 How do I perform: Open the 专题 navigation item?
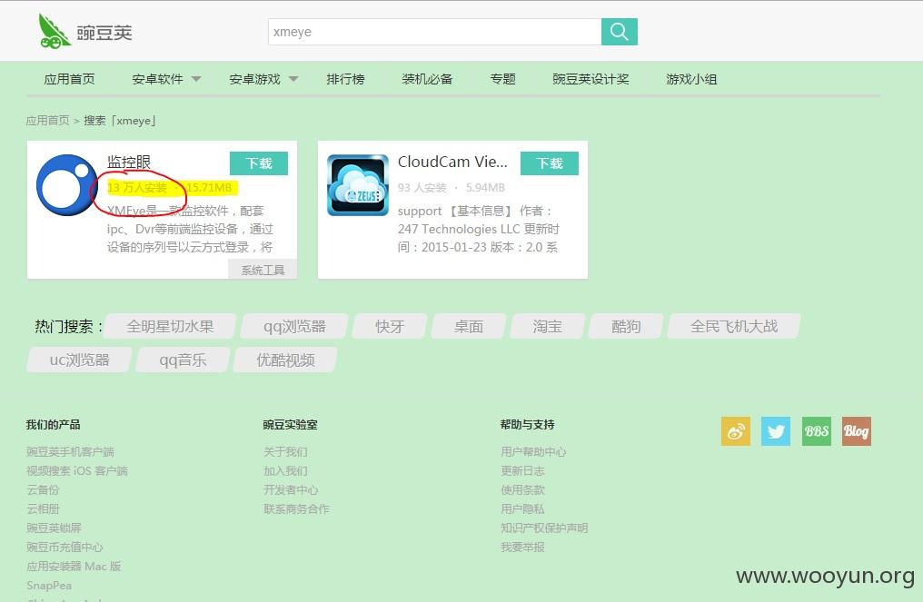[x=502, y=79]
